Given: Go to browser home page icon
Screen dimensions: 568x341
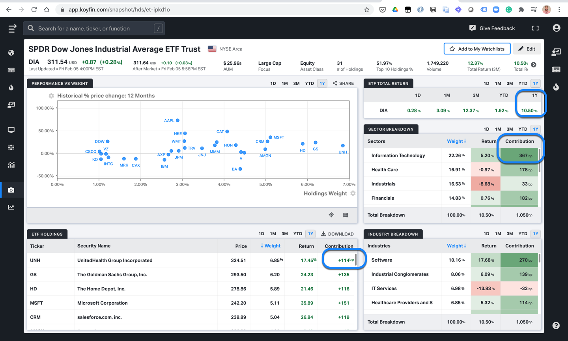Looking at the screenshot, I should coord(47,9).
